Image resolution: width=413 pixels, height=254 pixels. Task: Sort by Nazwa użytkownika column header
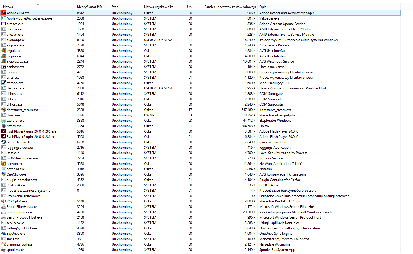[158, 7]
